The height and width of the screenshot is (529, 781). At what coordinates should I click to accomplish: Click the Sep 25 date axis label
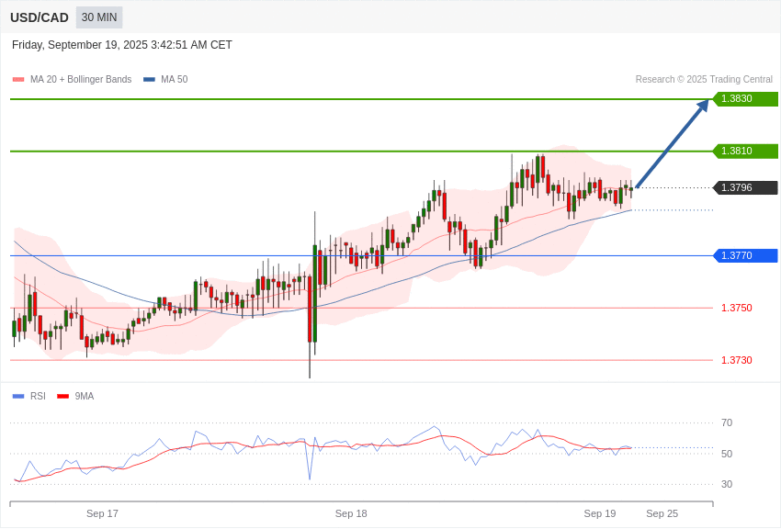point(662,513)
